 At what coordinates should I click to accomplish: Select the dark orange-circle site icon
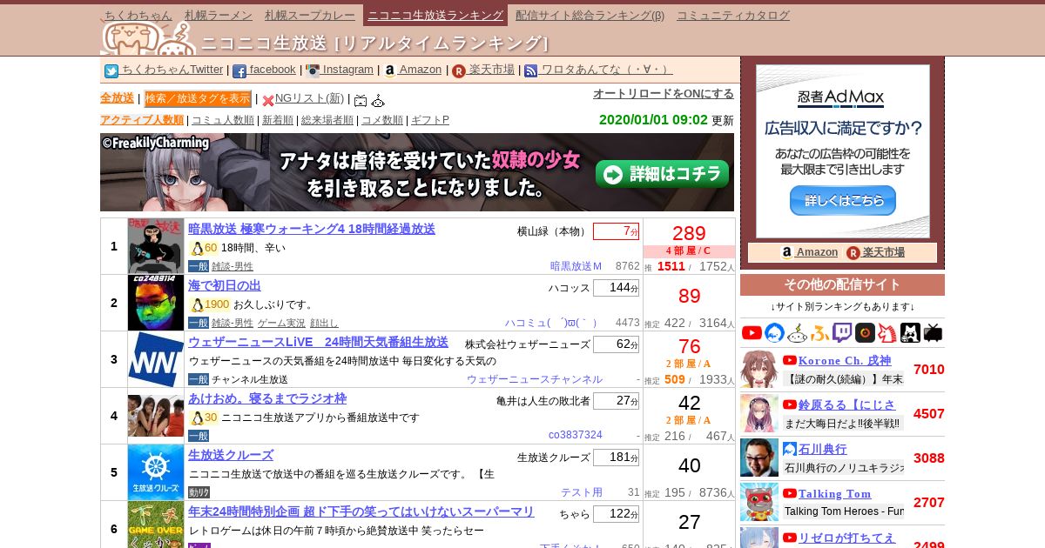pos(865,332)
